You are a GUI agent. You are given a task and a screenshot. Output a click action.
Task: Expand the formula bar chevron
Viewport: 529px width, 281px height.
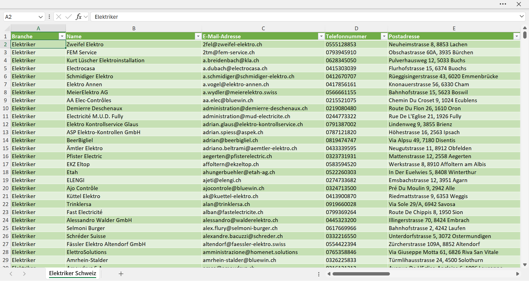click(x=522, y=17)
